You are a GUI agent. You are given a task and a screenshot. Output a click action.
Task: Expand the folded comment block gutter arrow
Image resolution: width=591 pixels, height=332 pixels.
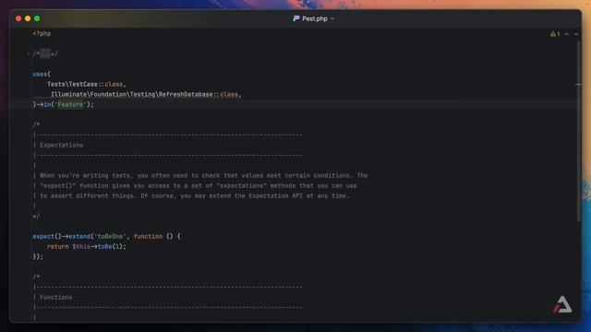coord(28,53)
